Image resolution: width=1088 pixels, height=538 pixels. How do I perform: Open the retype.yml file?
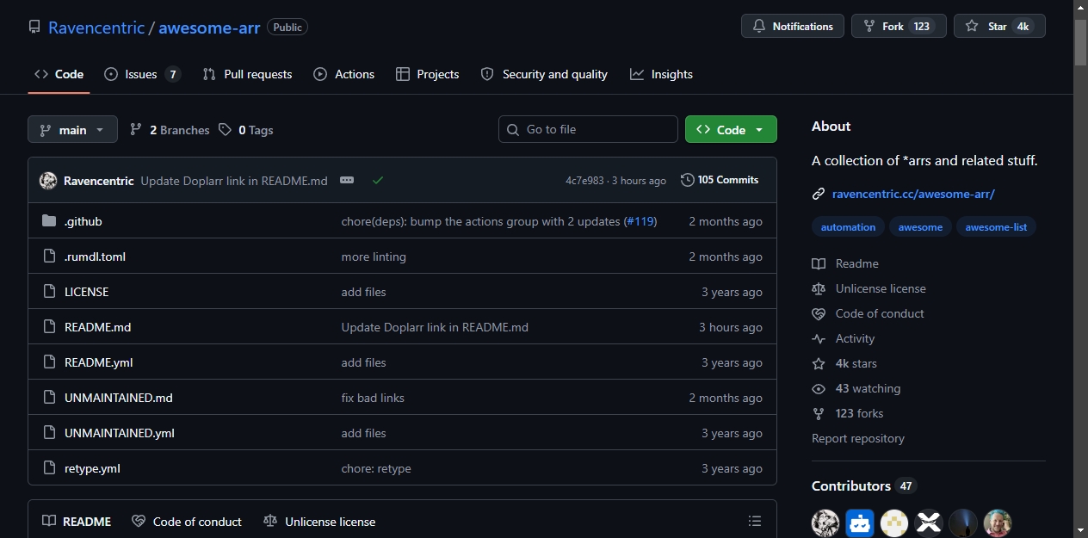[x=92, y=468]
